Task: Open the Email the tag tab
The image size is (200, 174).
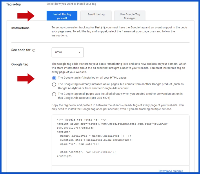Action: [x=96, y=14]
